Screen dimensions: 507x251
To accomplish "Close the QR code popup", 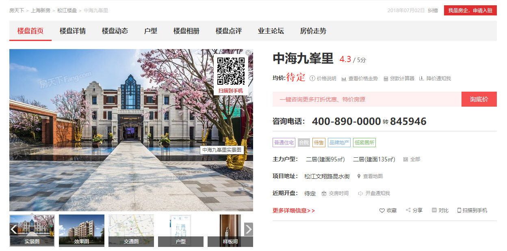I will coord(249,53).
